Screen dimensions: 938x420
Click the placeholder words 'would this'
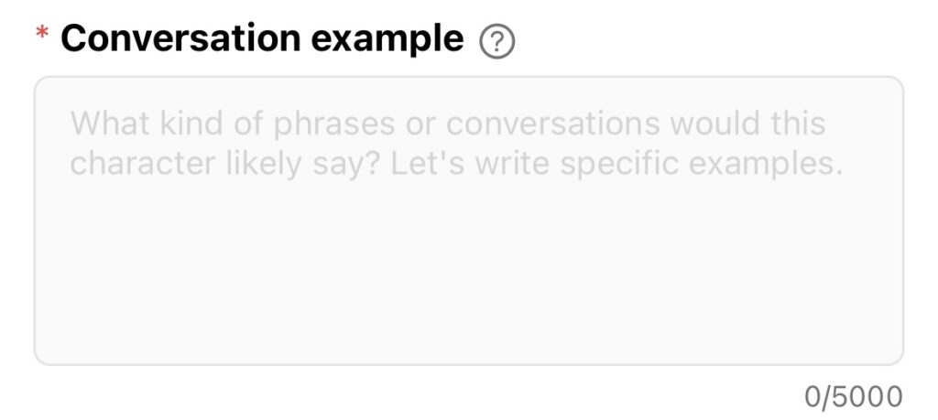747,124
